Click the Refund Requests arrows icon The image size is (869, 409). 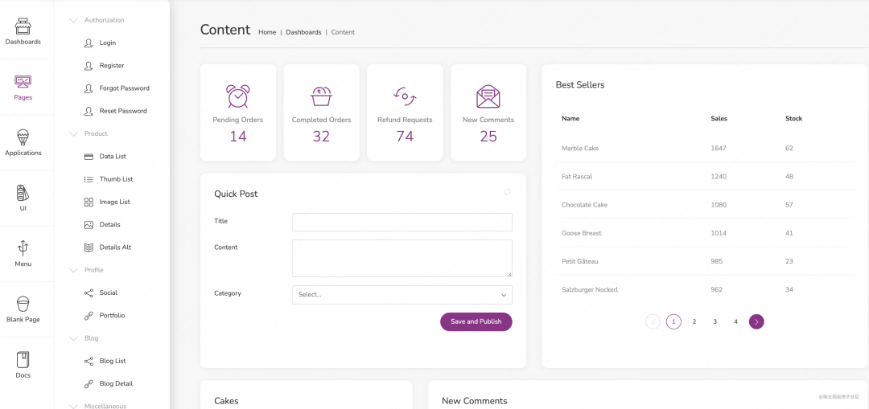click(405, 96)
